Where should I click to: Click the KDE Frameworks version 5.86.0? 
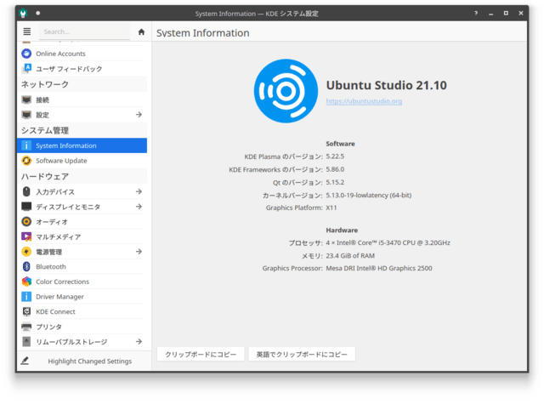coord(335,169)
